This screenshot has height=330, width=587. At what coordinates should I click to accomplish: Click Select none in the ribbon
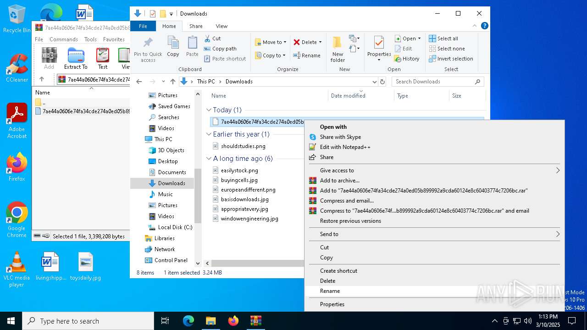[x=447, y=49]
